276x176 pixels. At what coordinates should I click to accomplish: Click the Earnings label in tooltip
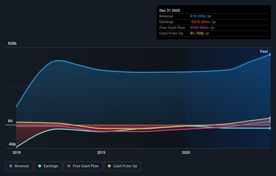pos(166,22)
